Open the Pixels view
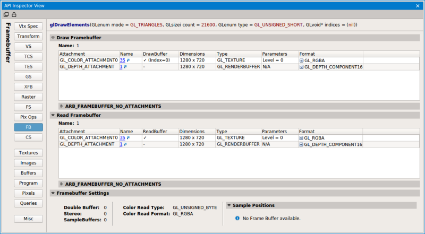The height and width of the screenshot is (234, 425). click(x=29, y=193)
